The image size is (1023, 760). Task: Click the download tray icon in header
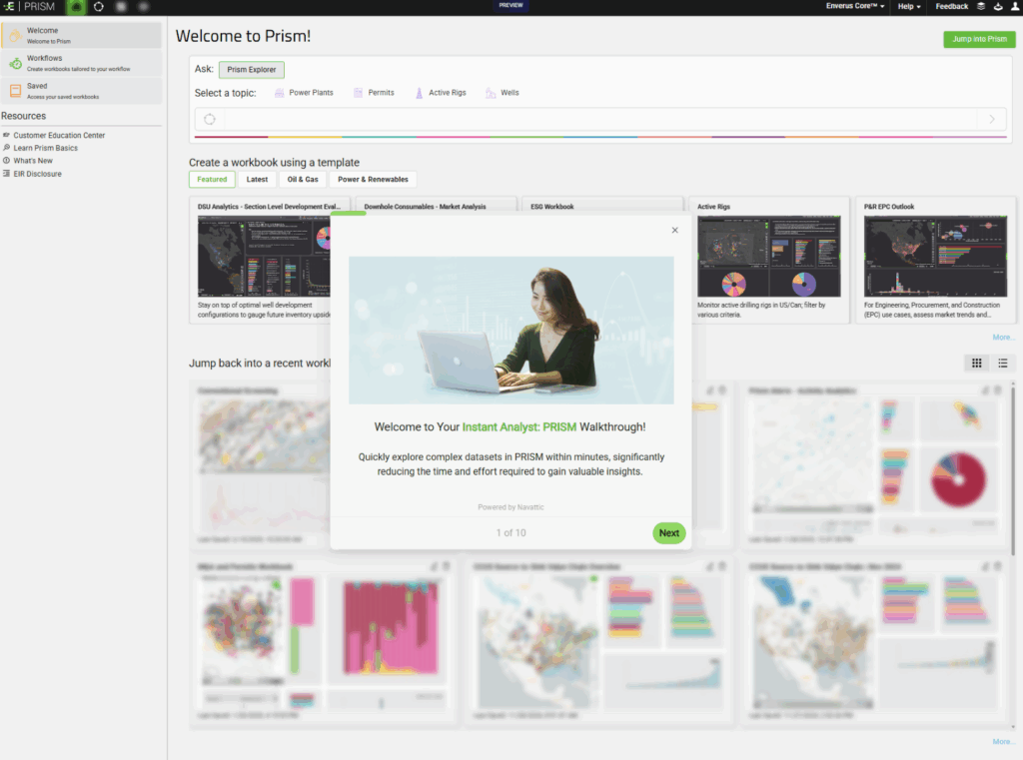click(995, 6)
